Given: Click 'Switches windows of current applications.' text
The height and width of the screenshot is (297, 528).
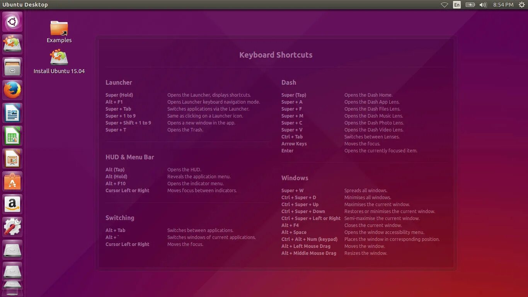Looking at the screenshot, I should (x=211, y=237).
